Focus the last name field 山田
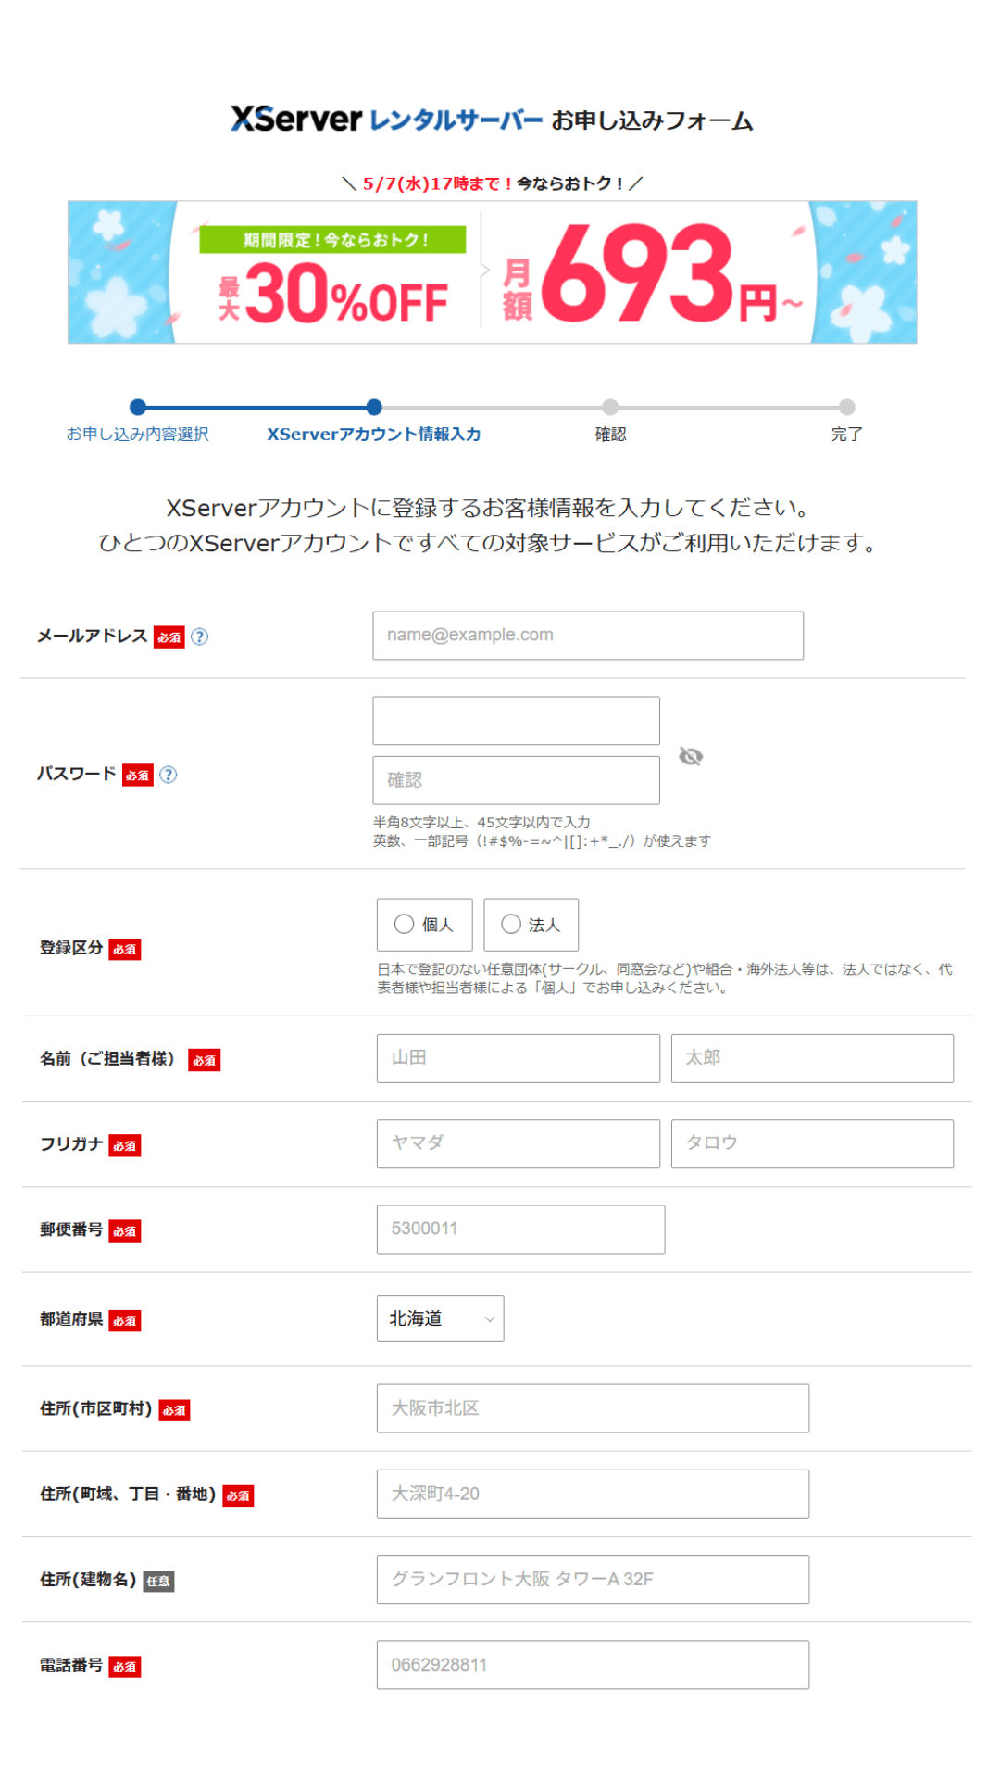Image resolution: width=1000 pixels, height=1779 pixels. tap(519, 1058)
